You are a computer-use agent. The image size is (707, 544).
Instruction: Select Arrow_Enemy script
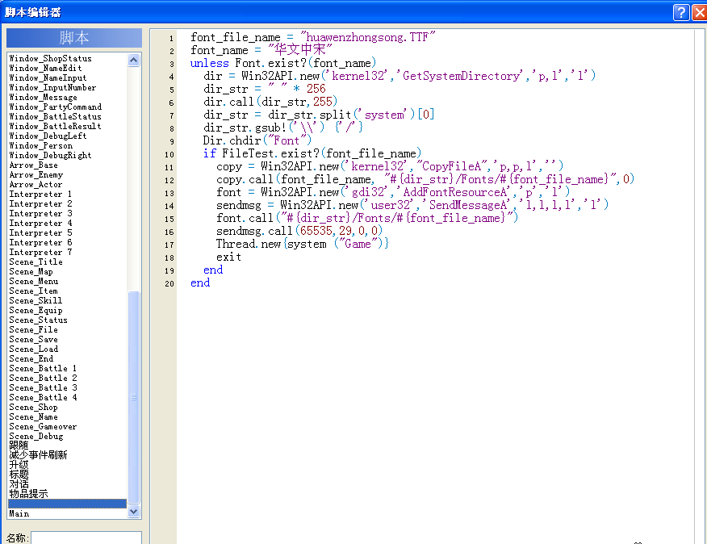point(36,174)
